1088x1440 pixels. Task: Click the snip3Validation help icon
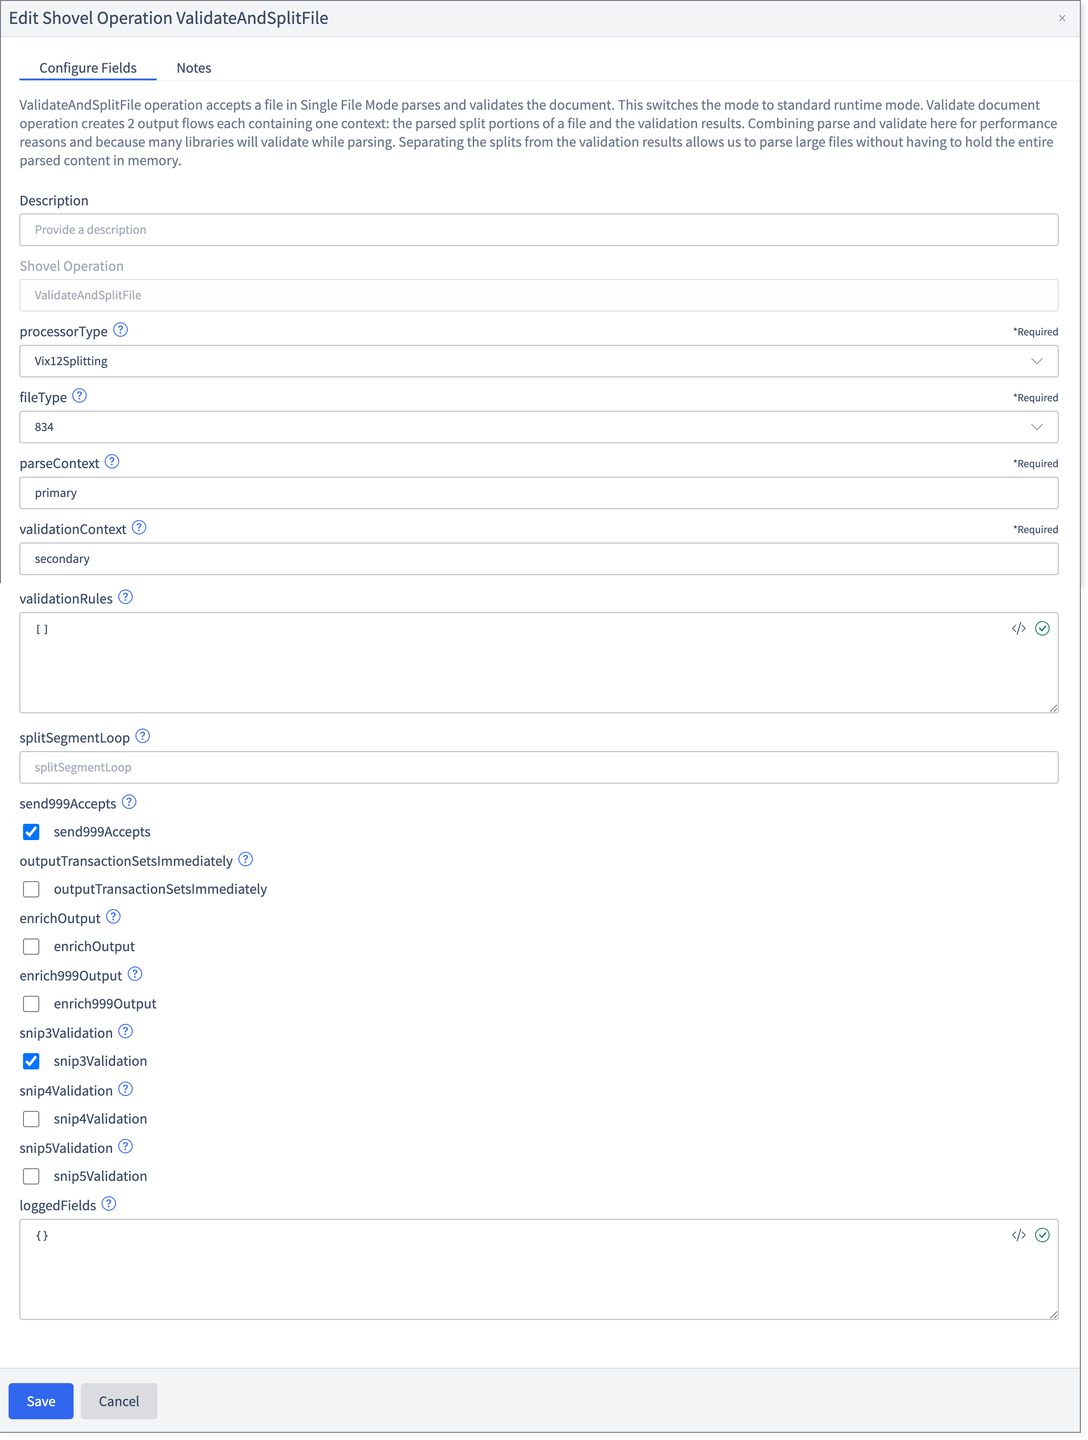pos(126,1031)
